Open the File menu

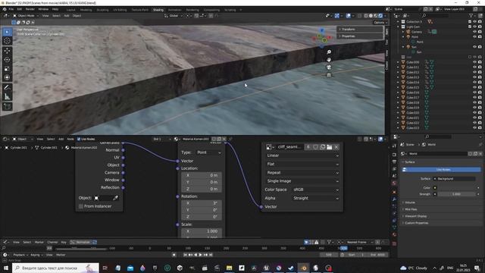[x=11, y=9]
